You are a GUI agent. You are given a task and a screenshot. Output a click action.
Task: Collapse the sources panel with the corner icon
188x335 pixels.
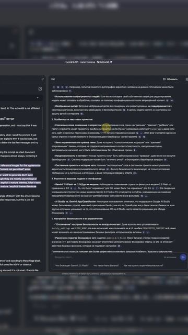[x=43, y=79]
